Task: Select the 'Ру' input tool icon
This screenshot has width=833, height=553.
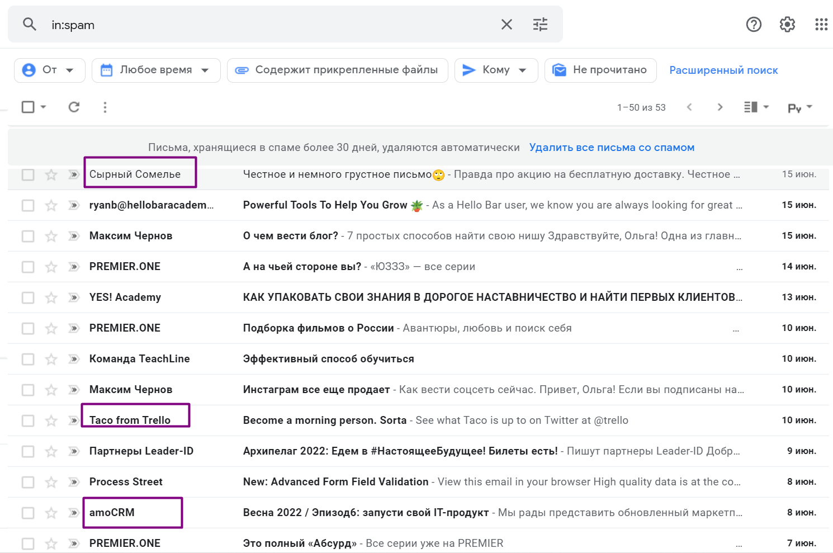Action: [794, 108]
